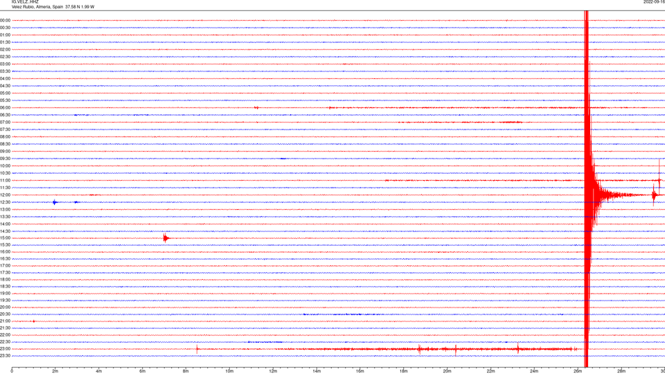Click the red seismic burst on the 15:00 trace

(x=166, y=238)
